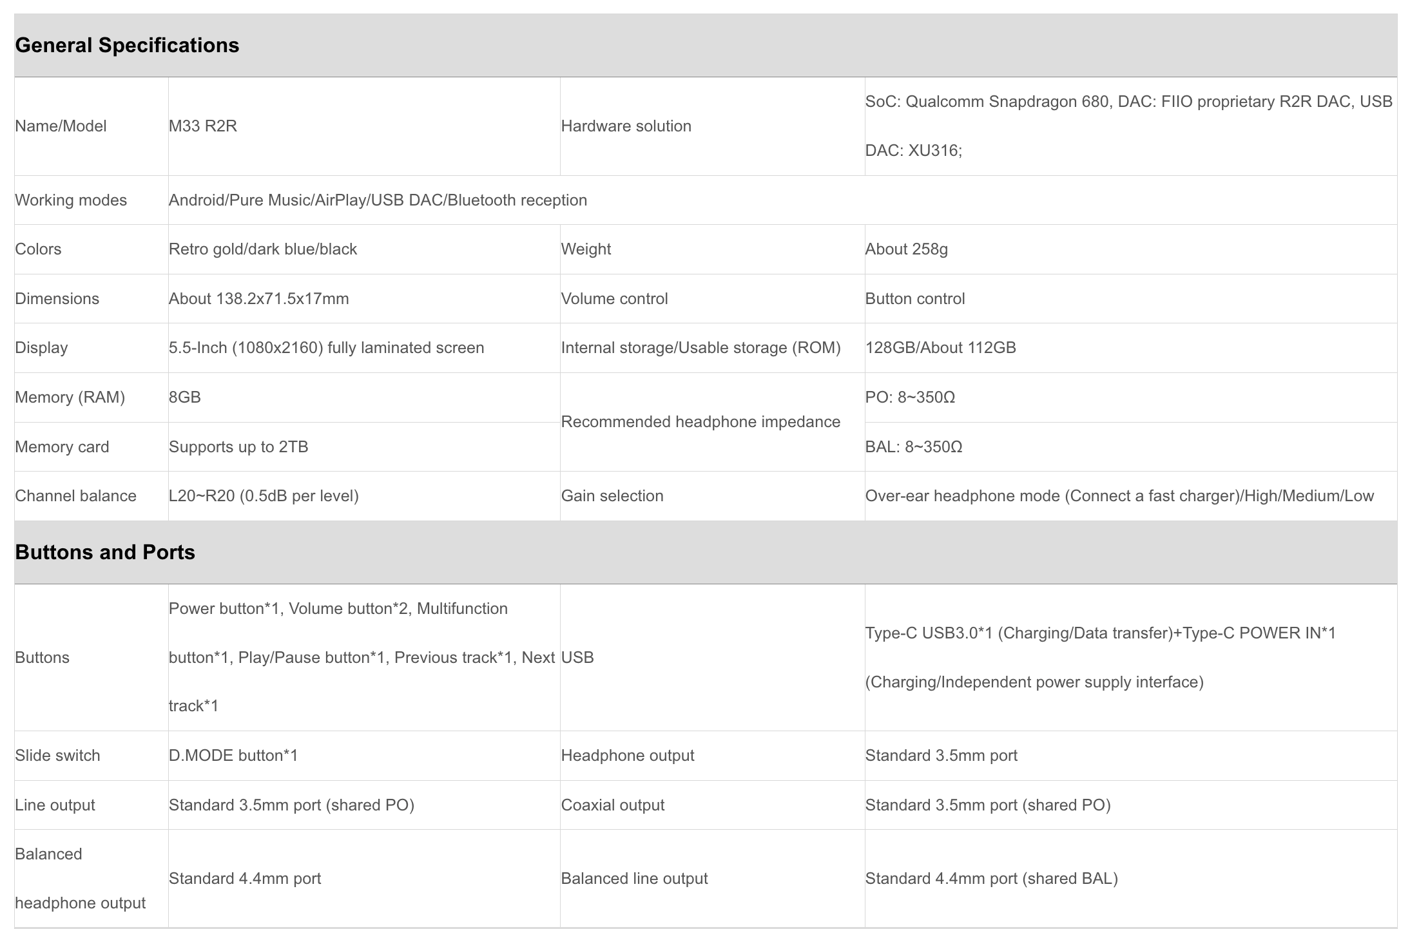Click the Buttons and Ports section heading

click(x=105, y=553)
